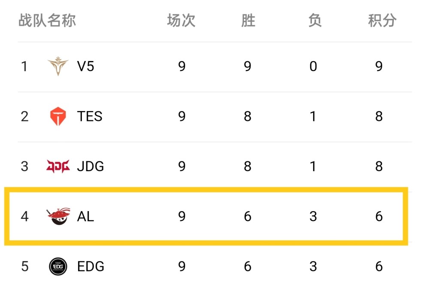Image resolution: width=429 pixels, height=290 pixels.
Task: Open the JDG team name link
Action: [91, 166]
